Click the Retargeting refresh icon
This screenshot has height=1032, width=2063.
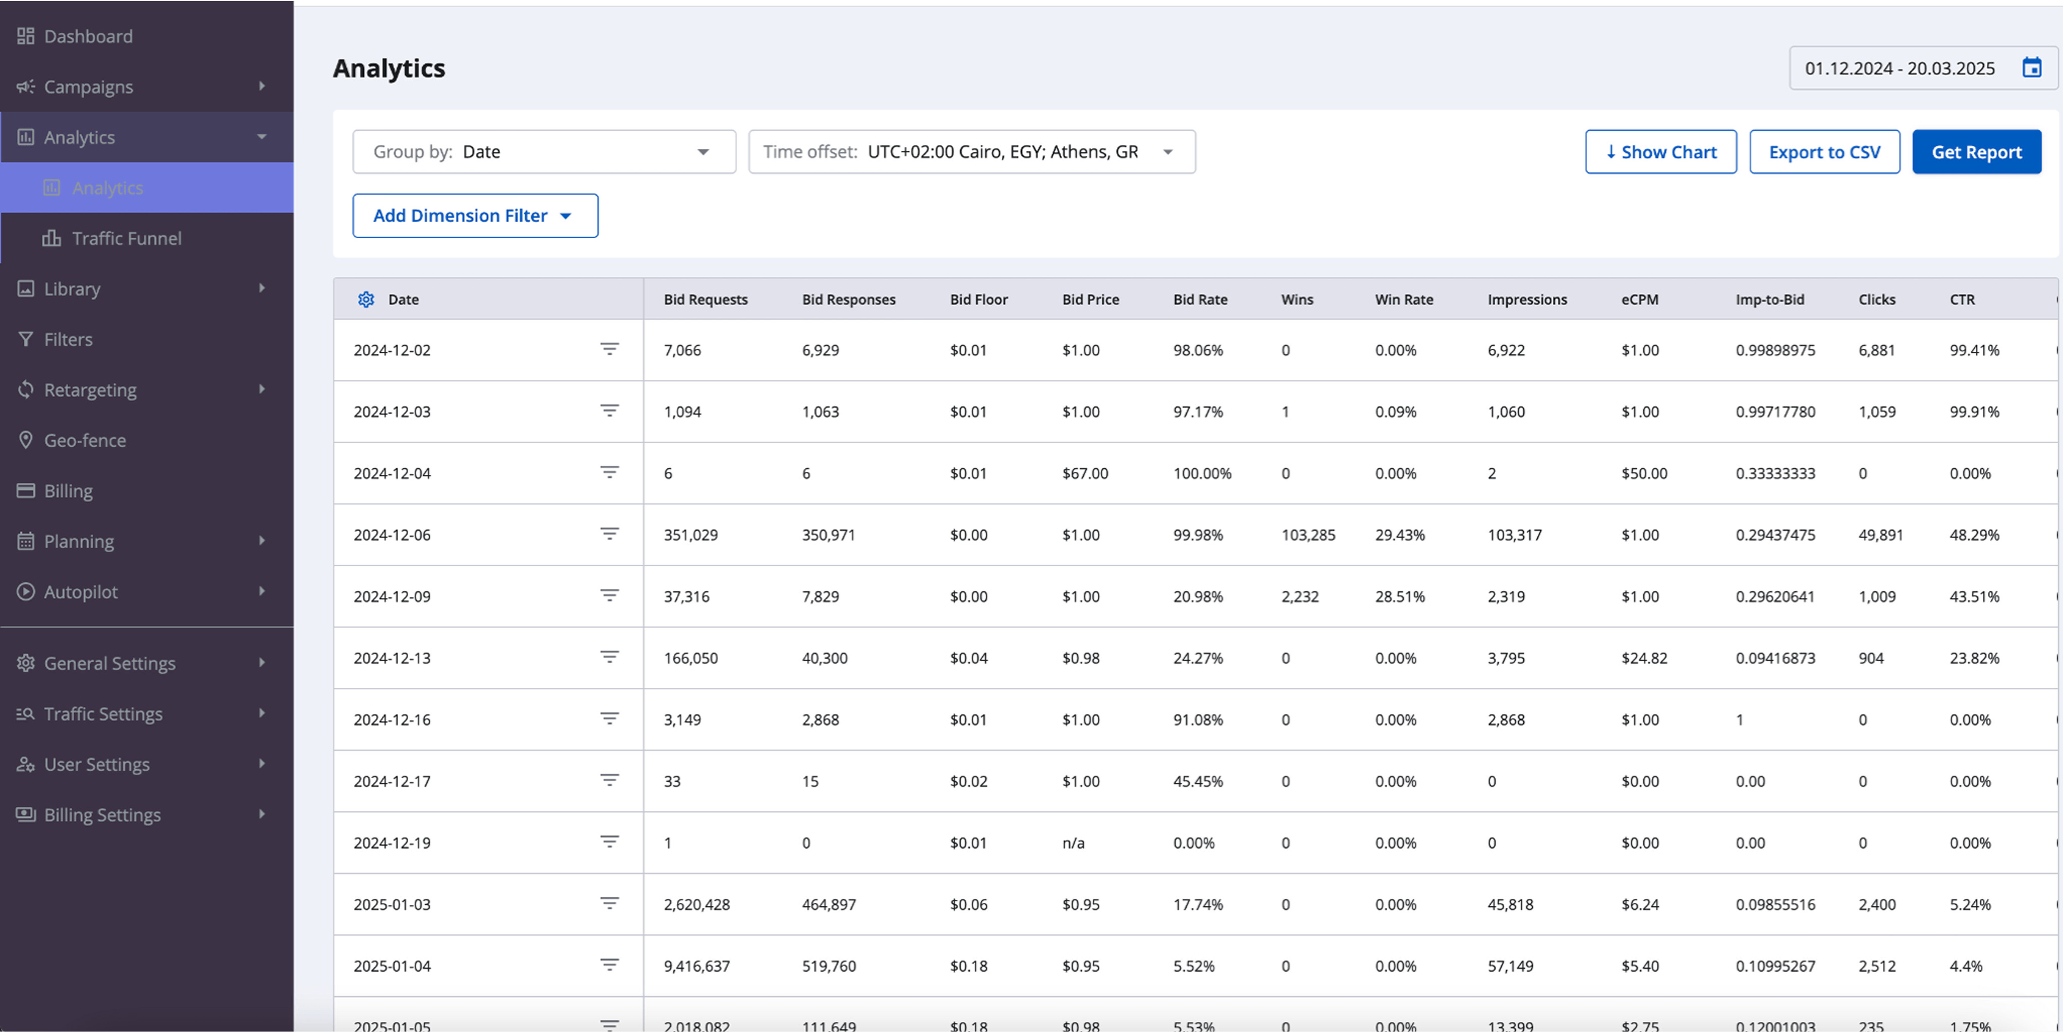tap(26, 389)
